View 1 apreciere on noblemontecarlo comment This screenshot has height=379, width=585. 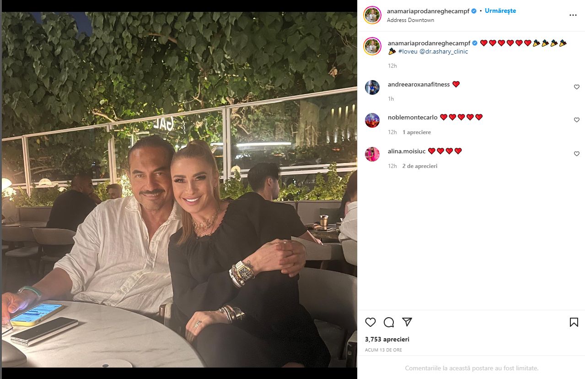(x=417, y=132)
